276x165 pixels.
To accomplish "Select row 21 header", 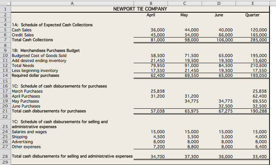I will pyautogui.click(x=5, y=111).
